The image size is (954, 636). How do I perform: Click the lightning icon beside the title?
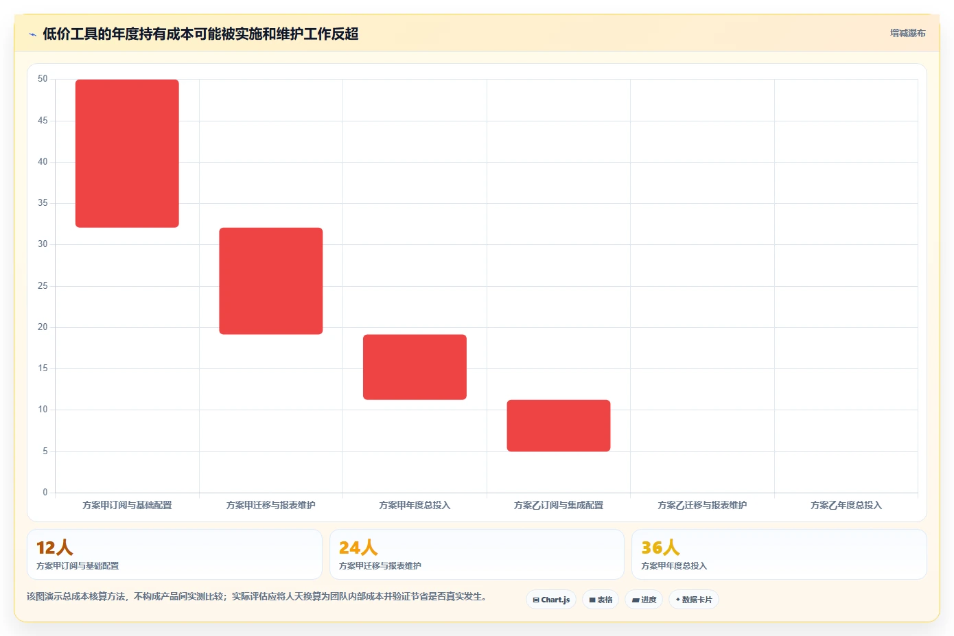[32, 34]
